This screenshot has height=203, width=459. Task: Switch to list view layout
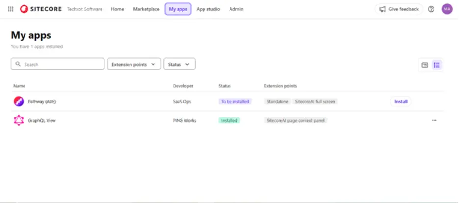[436, 65]
